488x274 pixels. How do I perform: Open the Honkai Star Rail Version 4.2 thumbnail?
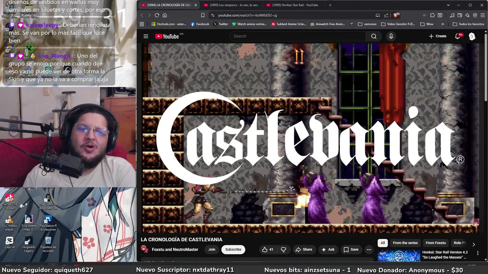pos(399,255)
